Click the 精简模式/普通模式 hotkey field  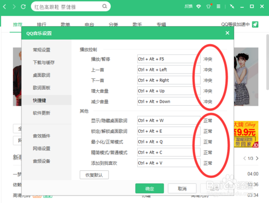tap(169, 153)
